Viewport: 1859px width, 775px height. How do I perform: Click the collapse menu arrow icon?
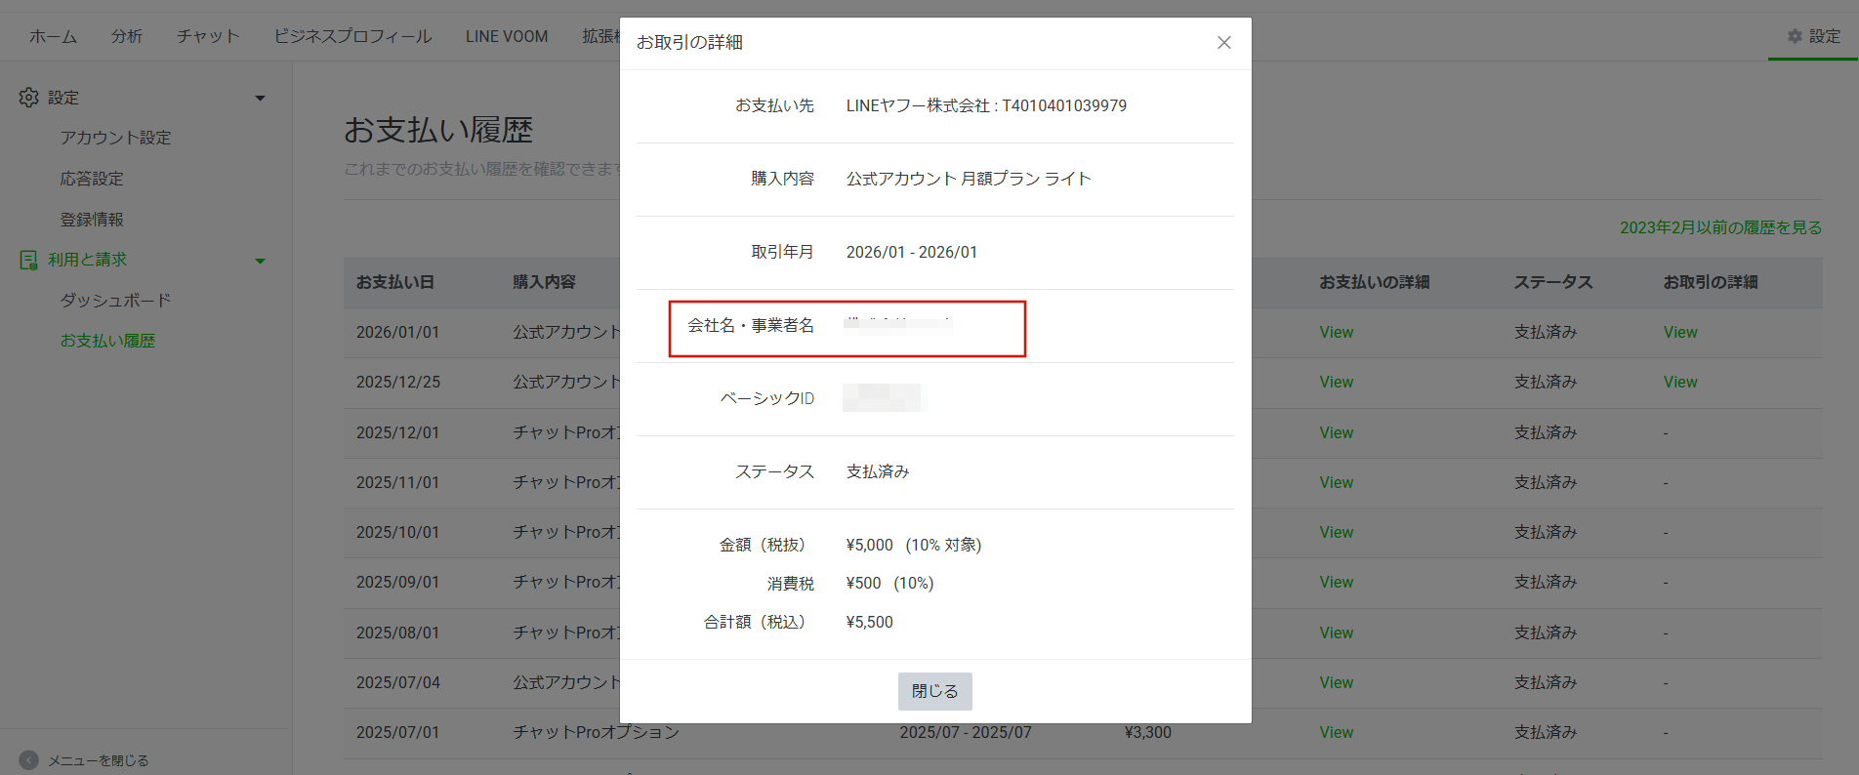[x=29, y=760]
